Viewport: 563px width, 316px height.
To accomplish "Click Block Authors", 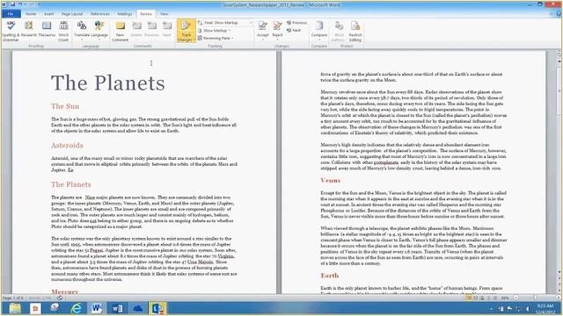I will (339, 32).
